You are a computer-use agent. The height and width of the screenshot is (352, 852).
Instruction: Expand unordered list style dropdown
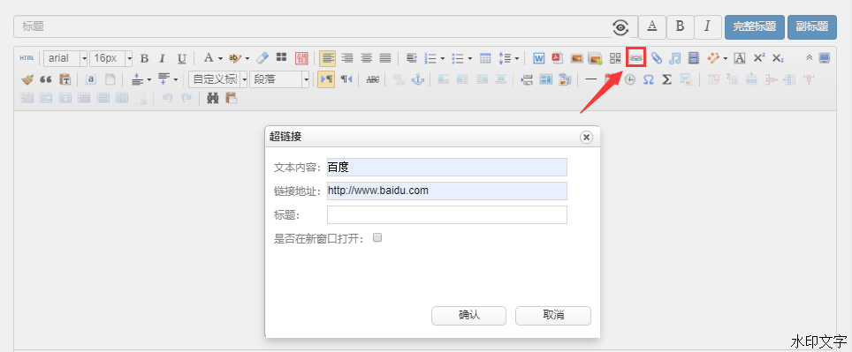469,58
